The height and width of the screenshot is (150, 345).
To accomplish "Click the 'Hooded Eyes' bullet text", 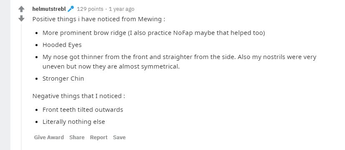I will 62,45.
